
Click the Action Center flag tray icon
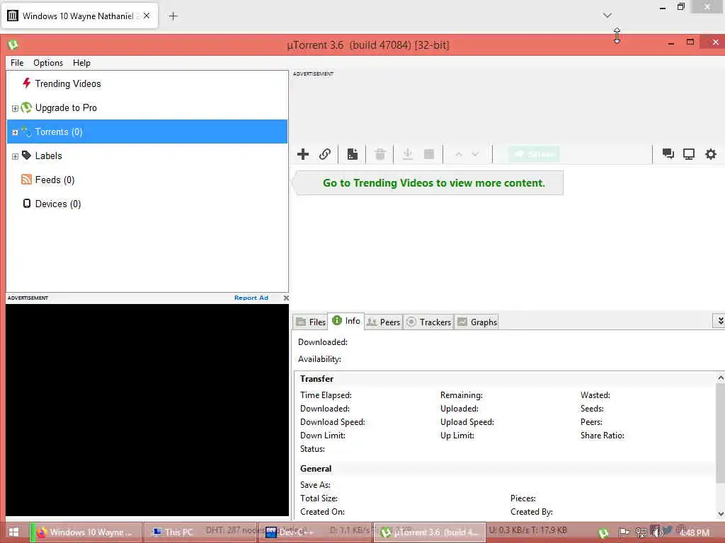pyautogui.click(x=624, y=533)
